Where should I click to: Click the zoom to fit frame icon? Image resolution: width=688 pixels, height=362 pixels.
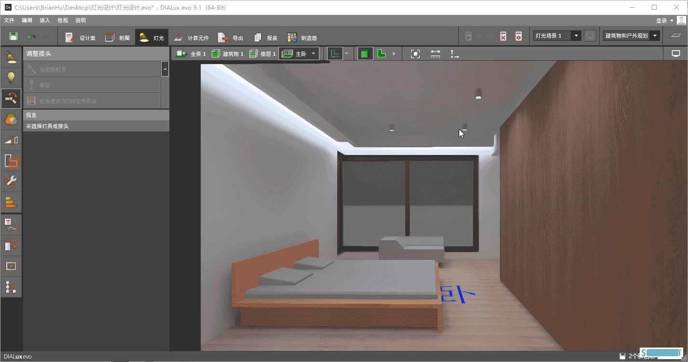click(415, 54)
